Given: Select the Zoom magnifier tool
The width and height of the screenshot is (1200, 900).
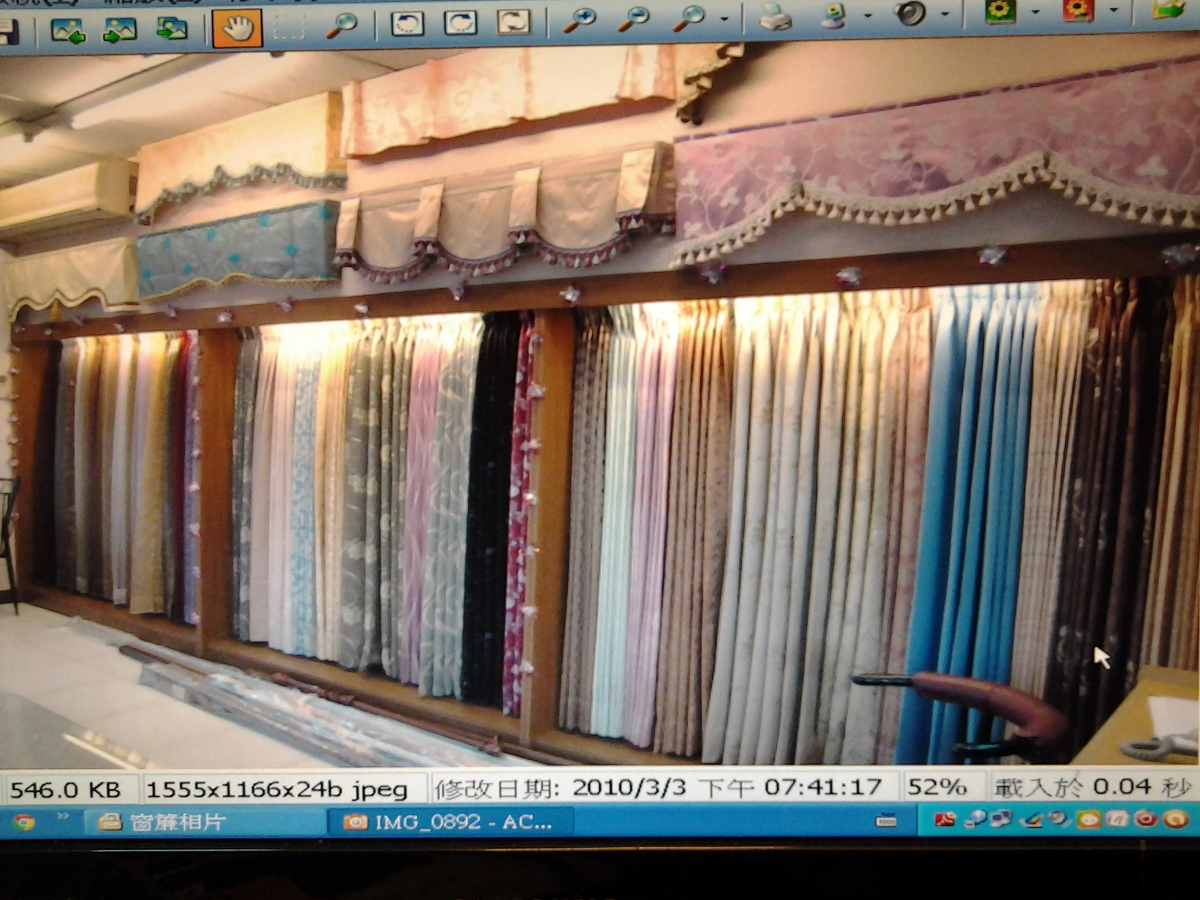Looking at the screenshot, I should click(340, 26).
